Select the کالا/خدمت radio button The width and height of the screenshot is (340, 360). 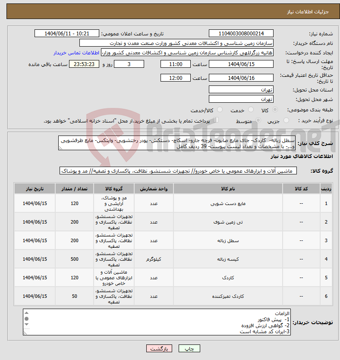click(x=220, y=110)
